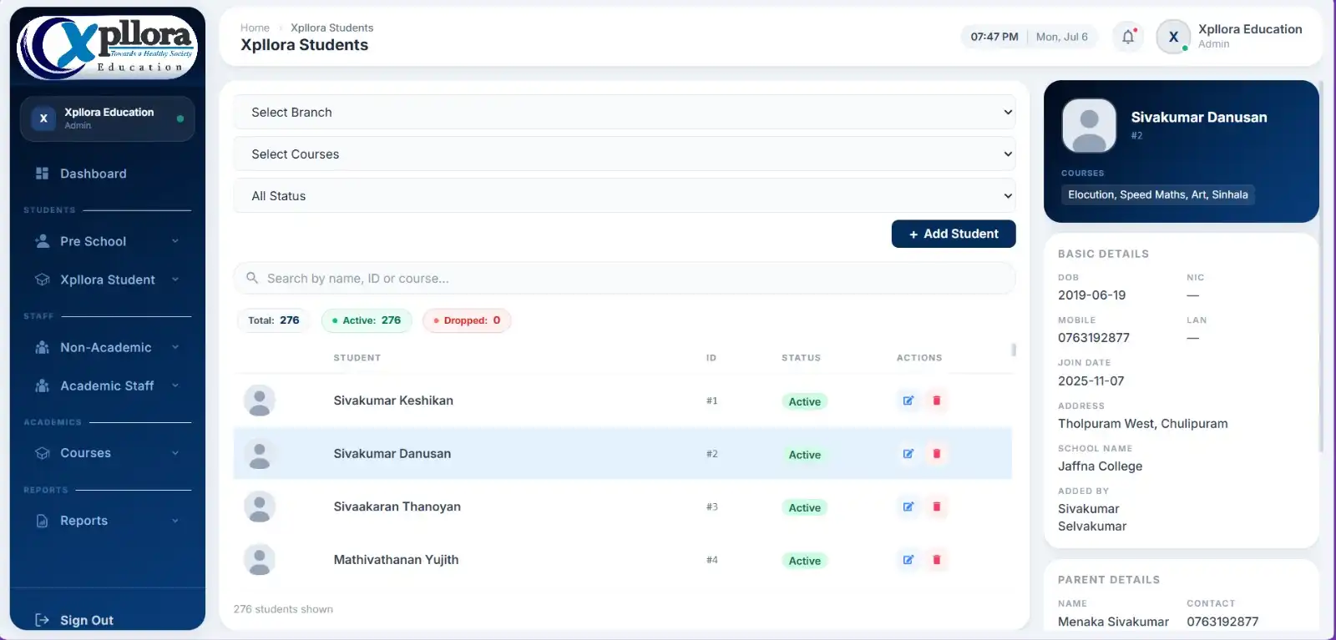Viewport: 1336px width, 640px height.
Task: Click the Courses cap icon
Action: [42, 453]
